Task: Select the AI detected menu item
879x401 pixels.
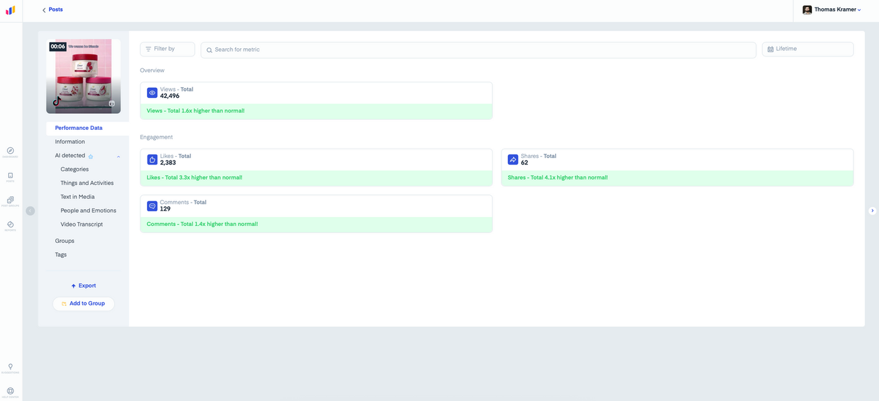Action: tap(70, 156)
